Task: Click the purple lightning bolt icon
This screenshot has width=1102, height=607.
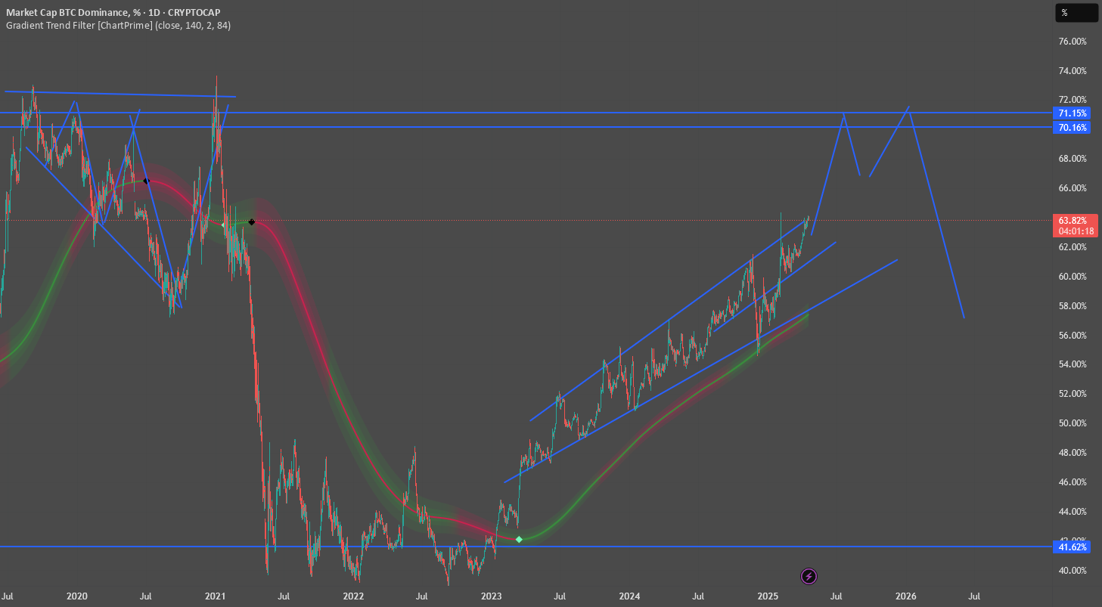Action: [x=809, y=577]
